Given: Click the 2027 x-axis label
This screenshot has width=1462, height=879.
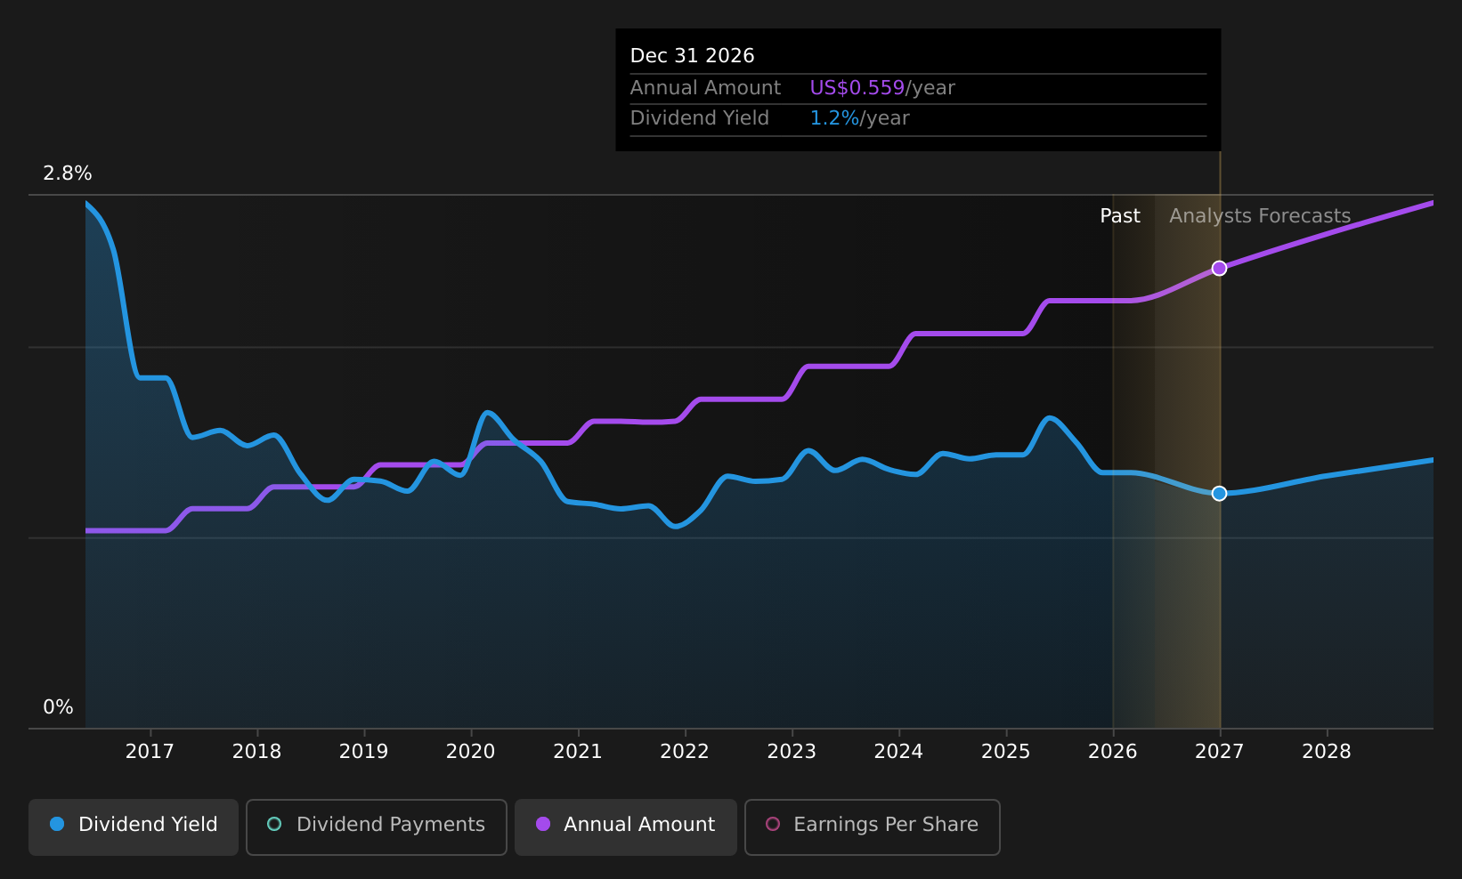Looking at the screenshot, I should coord(1219,752).
